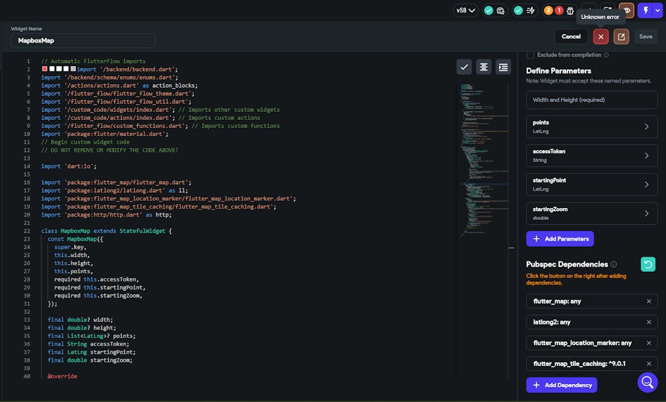The image size is (666, 402).
Task: Click the red X compile error button
Action: pyautogui.click(x=601, y=37)
